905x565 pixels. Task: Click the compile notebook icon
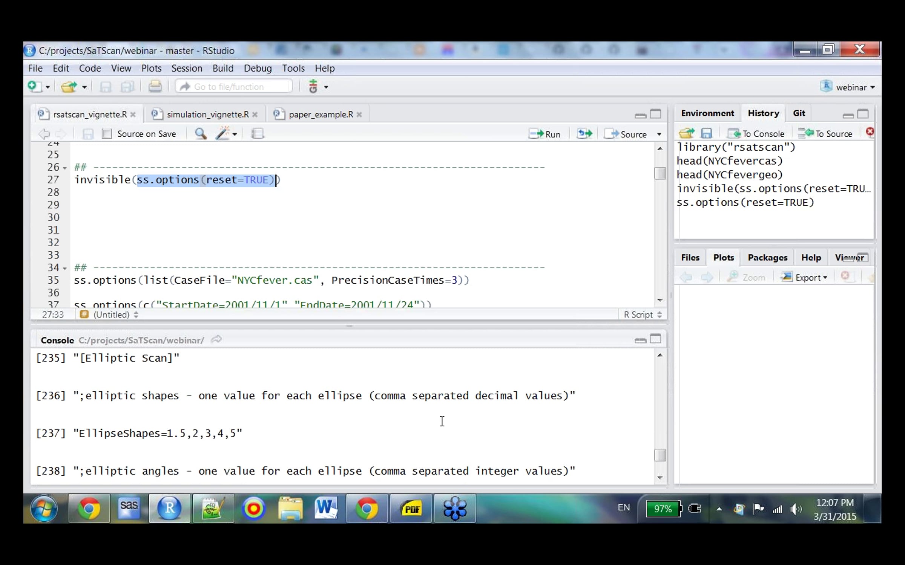click(x=258, y=134)
